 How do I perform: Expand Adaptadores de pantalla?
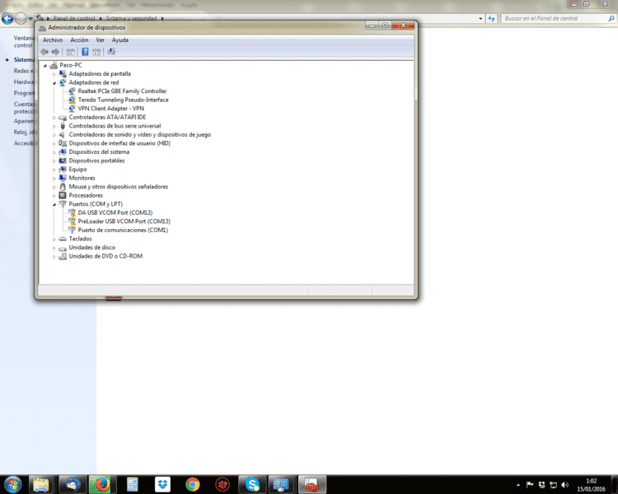[54, 74]
